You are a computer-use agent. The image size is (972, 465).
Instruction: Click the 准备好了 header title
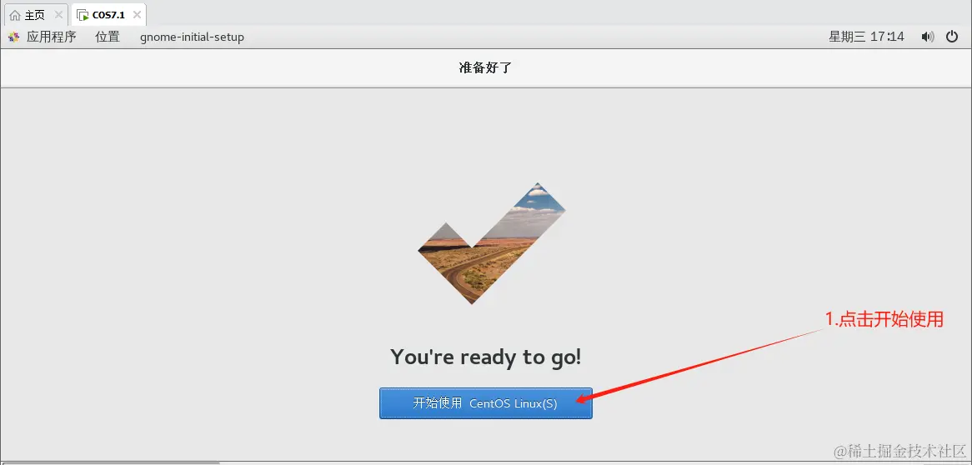(x=485, y=68)
